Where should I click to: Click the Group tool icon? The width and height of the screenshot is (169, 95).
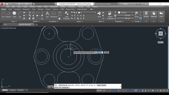(x=137, y=14)
